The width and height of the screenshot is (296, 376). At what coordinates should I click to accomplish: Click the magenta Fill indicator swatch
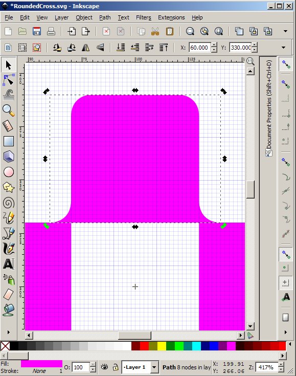[41, 364]
